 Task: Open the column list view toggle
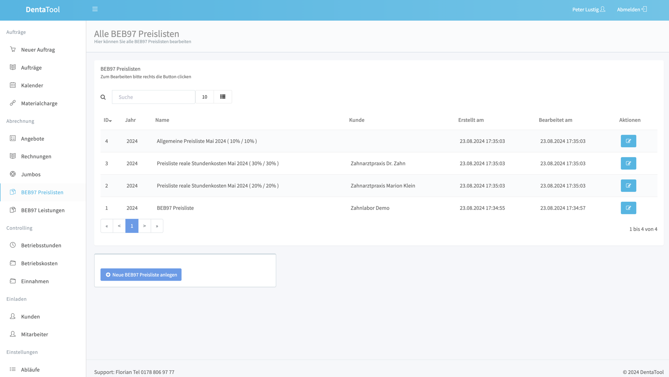pos(223,97)
